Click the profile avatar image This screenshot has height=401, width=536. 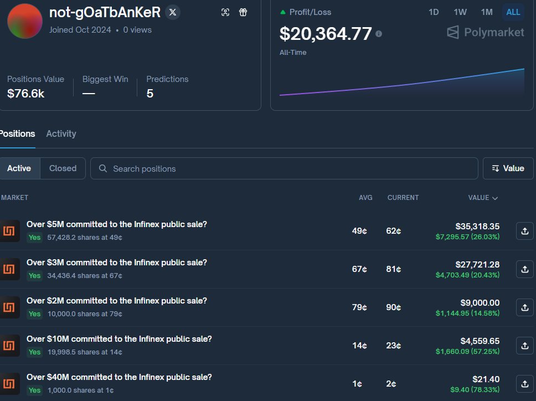pos(25,21)
